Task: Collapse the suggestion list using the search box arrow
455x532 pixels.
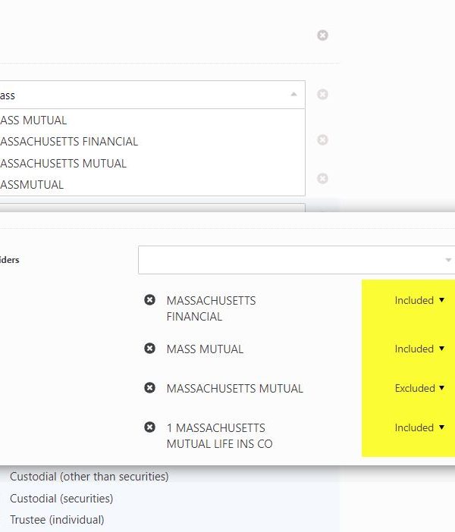Action: coord(293,95)
